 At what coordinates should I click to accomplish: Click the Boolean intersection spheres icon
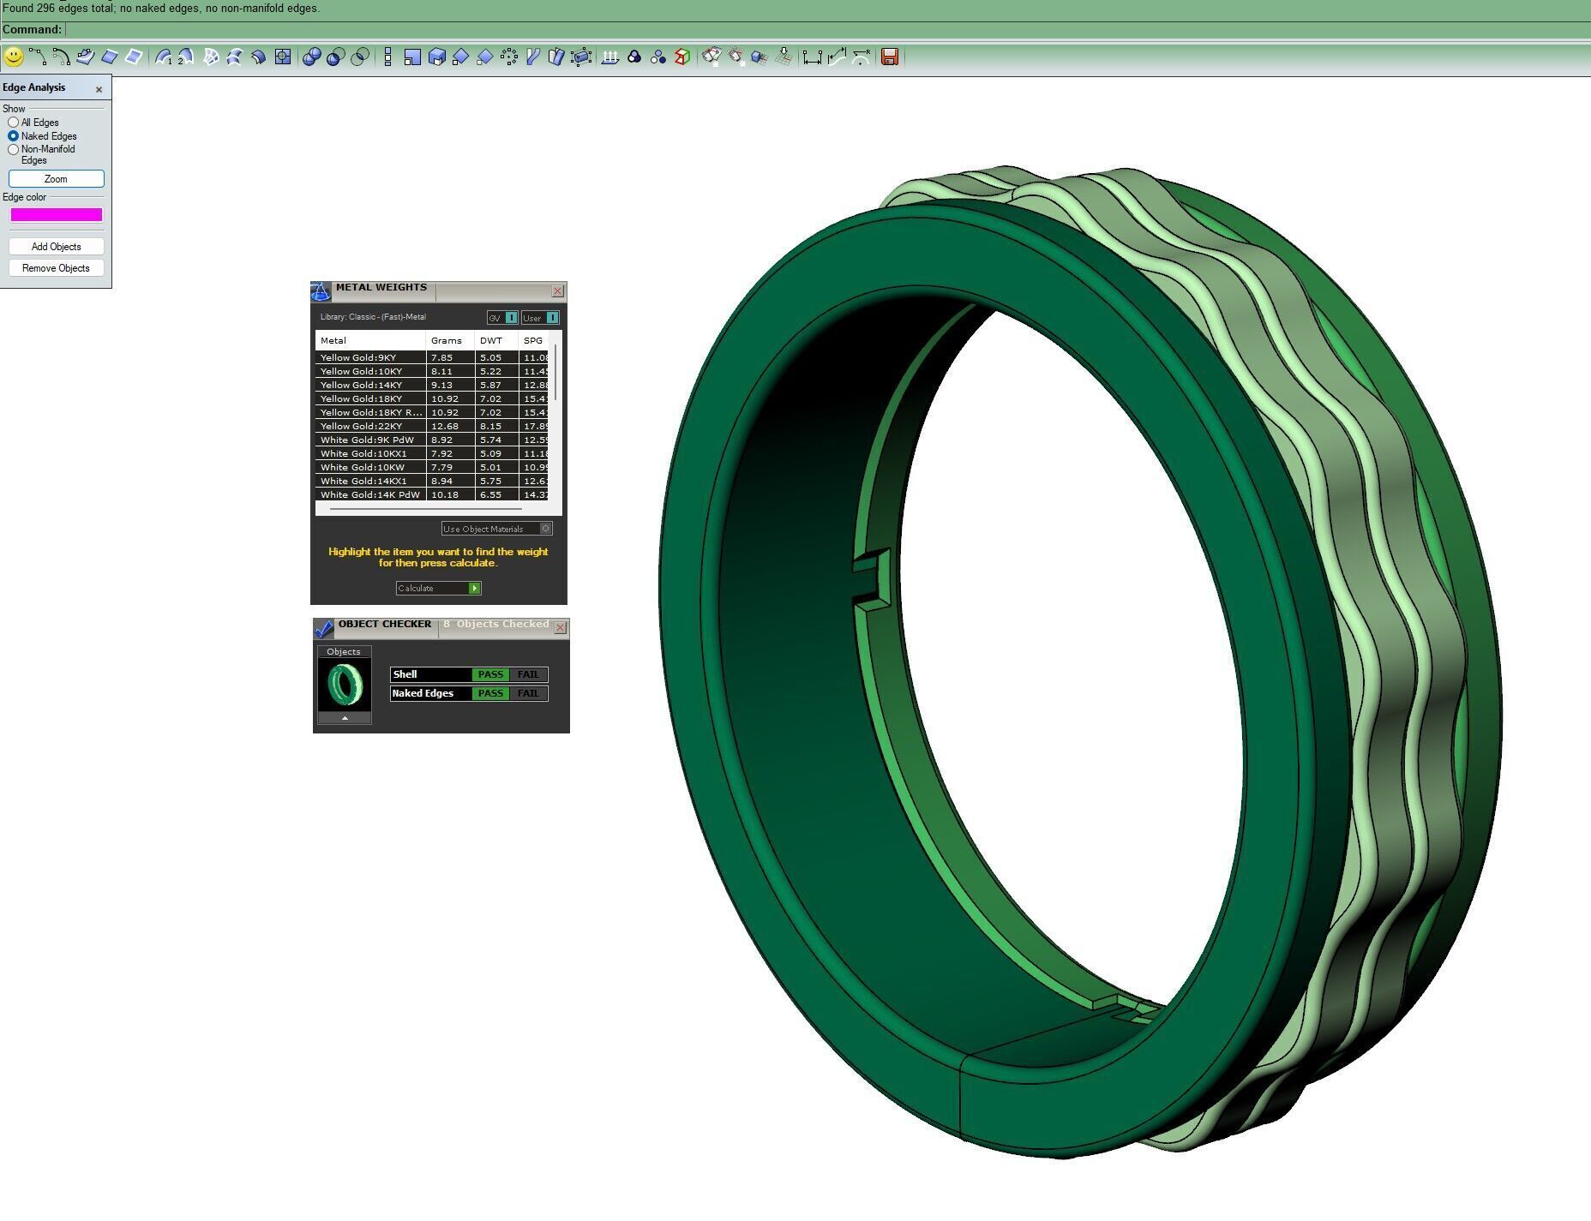[x=361, y=57]
